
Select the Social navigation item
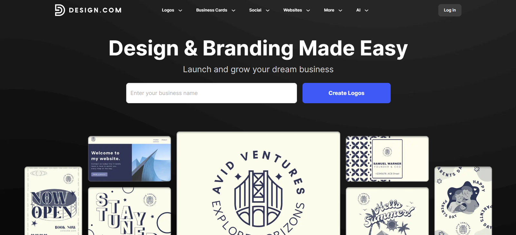click(x=255, y=10)
